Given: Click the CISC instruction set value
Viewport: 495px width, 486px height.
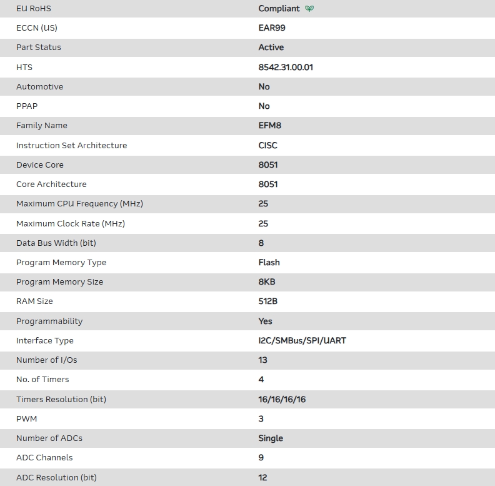Looking at the screenshot, I should point(267,145).
